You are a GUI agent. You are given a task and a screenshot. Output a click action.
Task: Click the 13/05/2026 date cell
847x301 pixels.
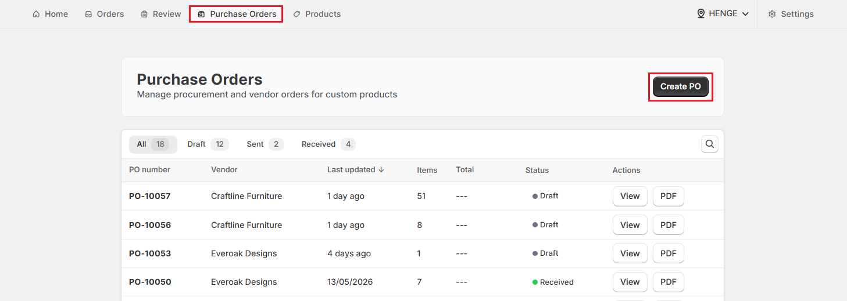coord(350,282)
